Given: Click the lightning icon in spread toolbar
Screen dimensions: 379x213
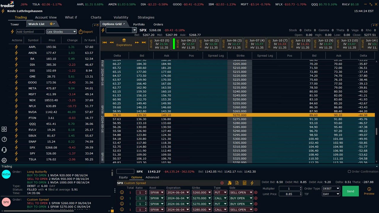Looking at the screenshot, I should (252, 183).
